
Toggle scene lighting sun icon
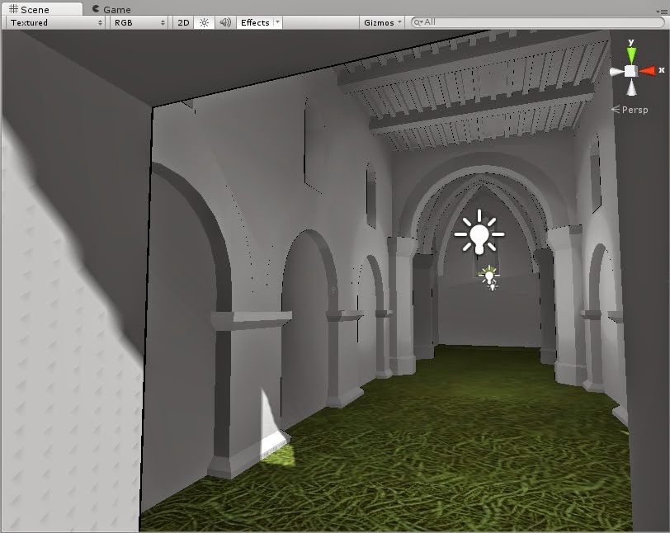(205, 22)
